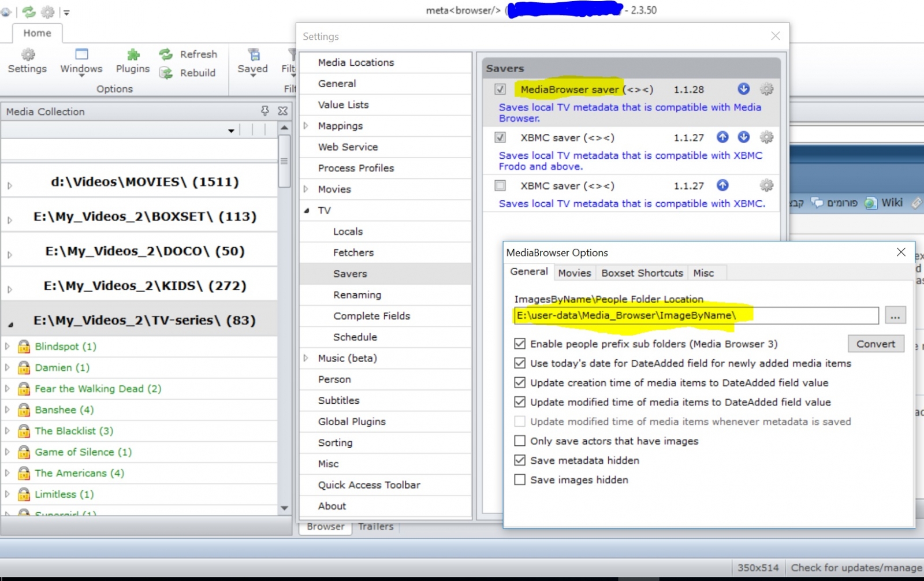924x581 pixels.
Task: Toggle Use today's date for DateAdded
Action: 520,363
